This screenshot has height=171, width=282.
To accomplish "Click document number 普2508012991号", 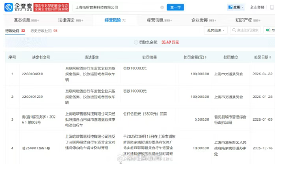I will point(36,148).
